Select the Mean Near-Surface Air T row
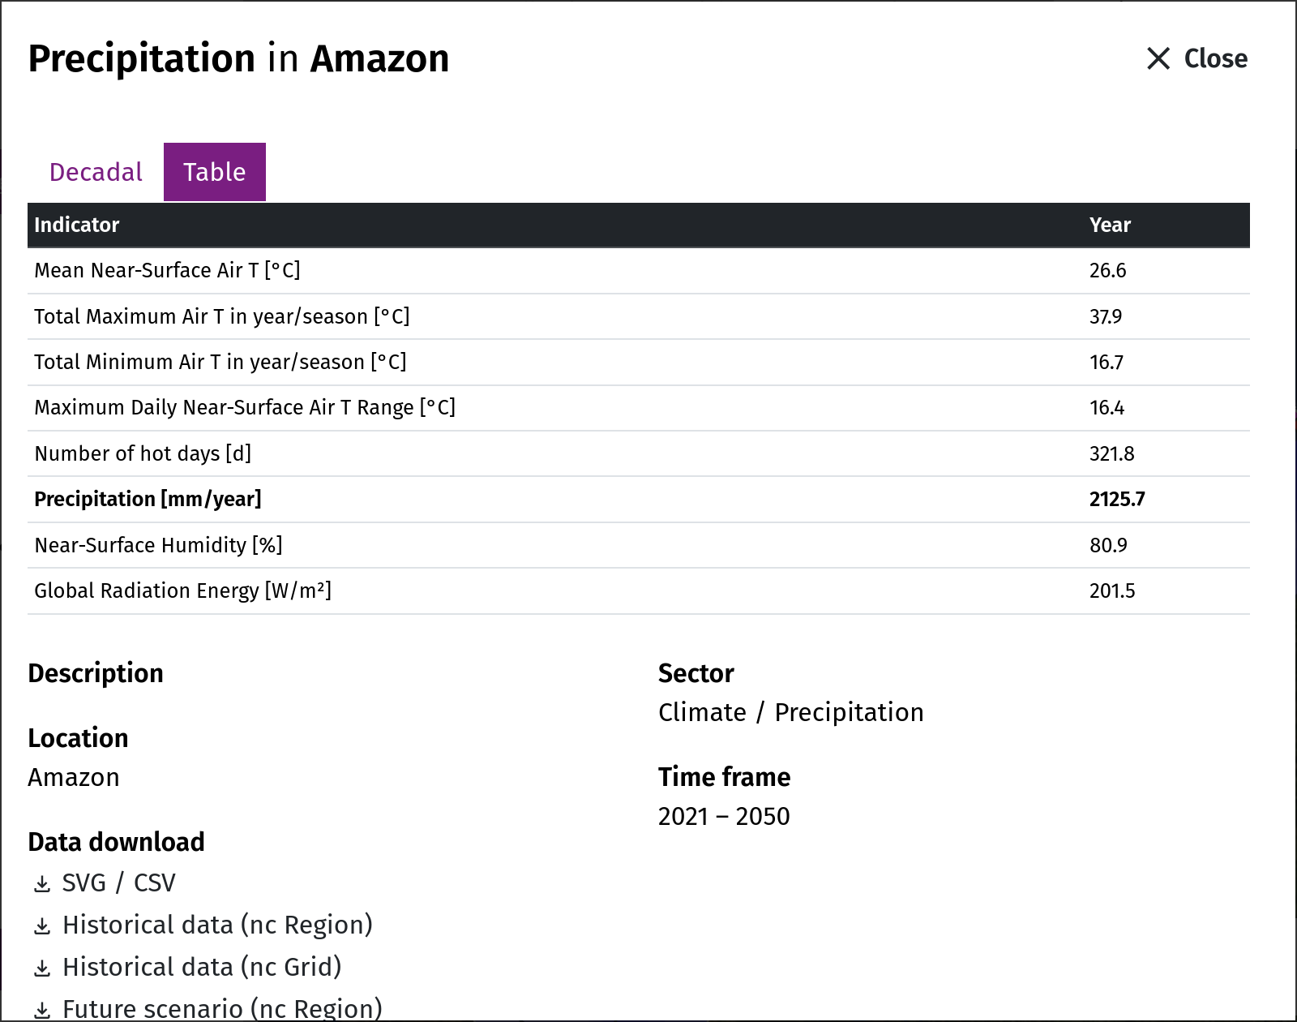Image resolution: width=1297 pixels, height=1022 pixels. pos(639,271)
